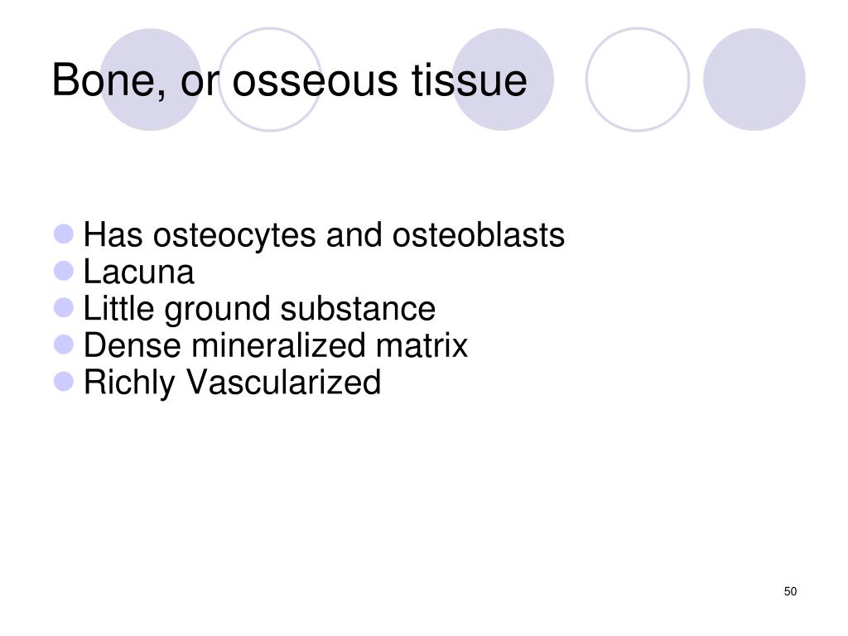Select the 'Richly Vascularized' line
The width and height of the screenshot is (848, 636).
tap(233, 383)
